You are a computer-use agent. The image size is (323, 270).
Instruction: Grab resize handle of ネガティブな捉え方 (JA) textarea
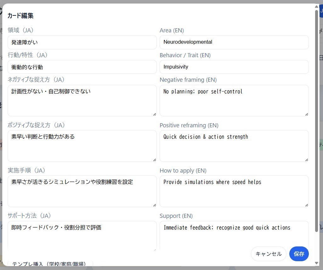tap(155, 114)
